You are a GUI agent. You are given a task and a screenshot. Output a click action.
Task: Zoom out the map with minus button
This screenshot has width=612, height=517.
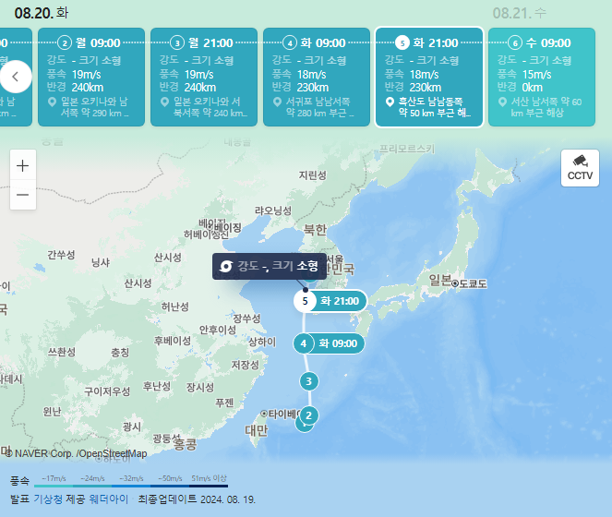23,195
